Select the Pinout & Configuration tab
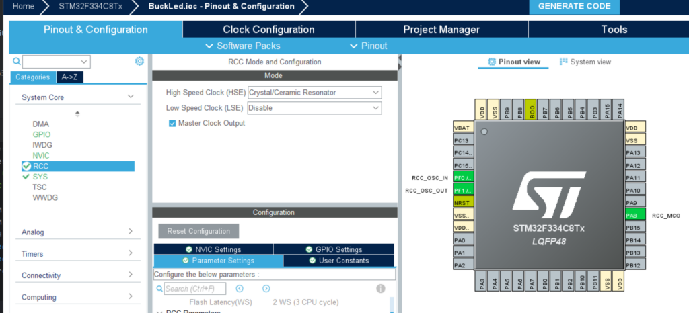 [x=96, y=30]
